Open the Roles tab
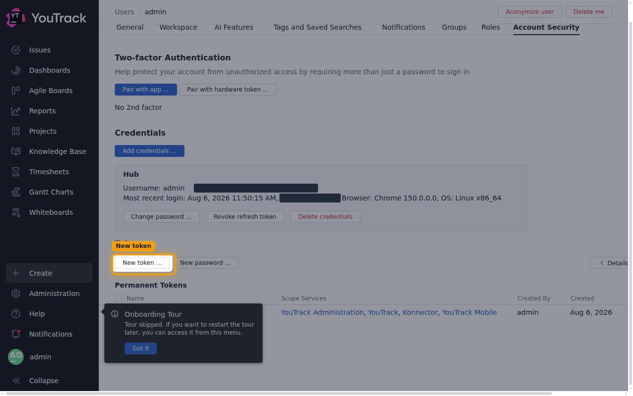This screenshot has height=396, width=633. point(491,27)
